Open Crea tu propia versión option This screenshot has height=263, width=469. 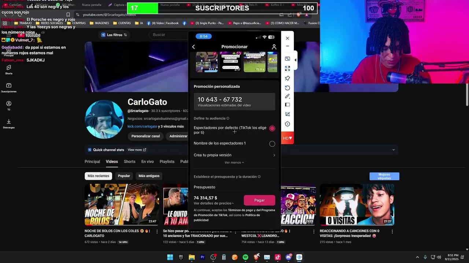point(234,155)
